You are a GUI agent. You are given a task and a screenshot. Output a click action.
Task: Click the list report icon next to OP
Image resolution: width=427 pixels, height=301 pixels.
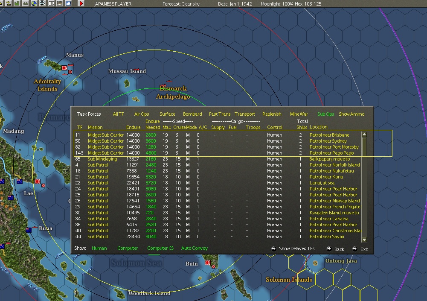[60, 3]
